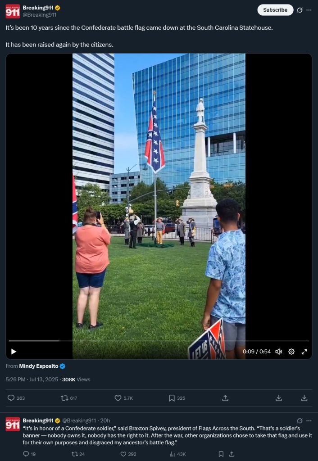Enter fullscreen video mode
Screen dimensions: 318x461
coord(304,351)
